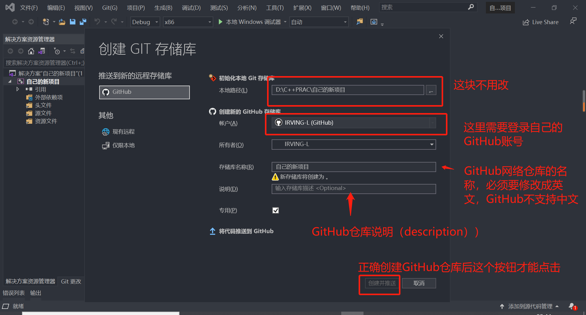Click the Open File folder icon
The image size is (586, 315).
click(x=62, y=22)
